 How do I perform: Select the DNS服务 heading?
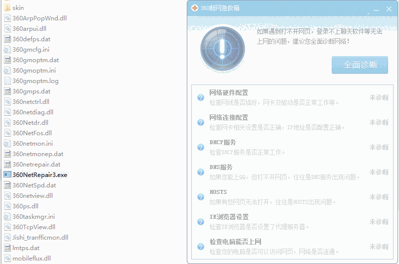pyautogui.click(x=221, y=167)
